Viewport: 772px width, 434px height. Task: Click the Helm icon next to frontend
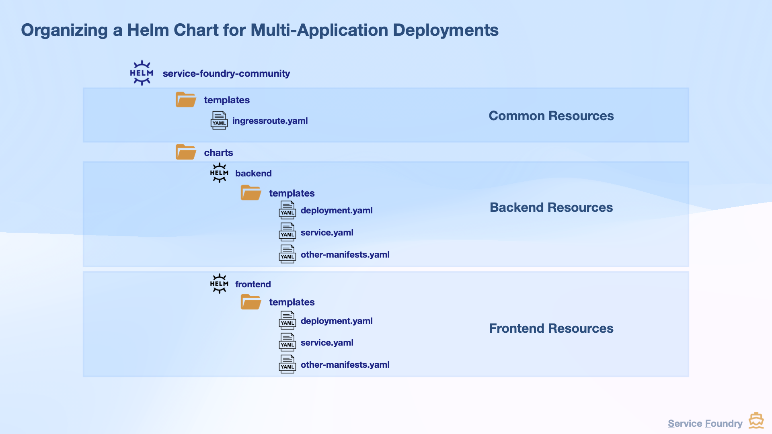(219, 284)
